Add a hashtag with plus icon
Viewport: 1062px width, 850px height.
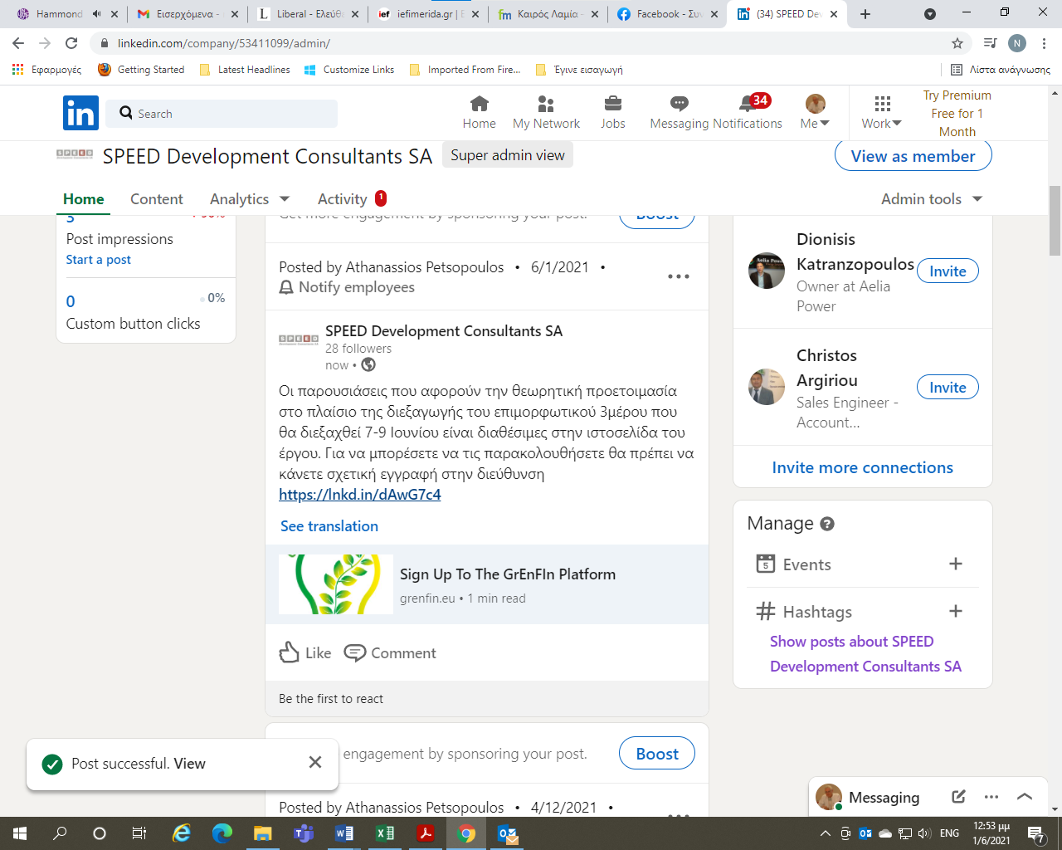click(956, 612)
